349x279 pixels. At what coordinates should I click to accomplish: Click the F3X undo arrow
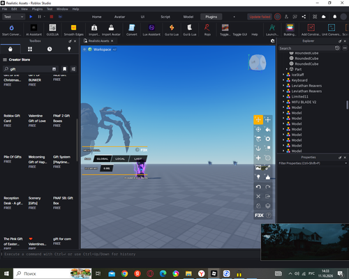pos(258,187)
